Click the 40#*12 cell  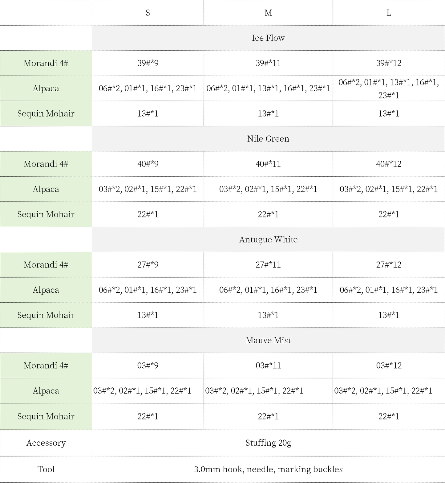coord(389,164)
